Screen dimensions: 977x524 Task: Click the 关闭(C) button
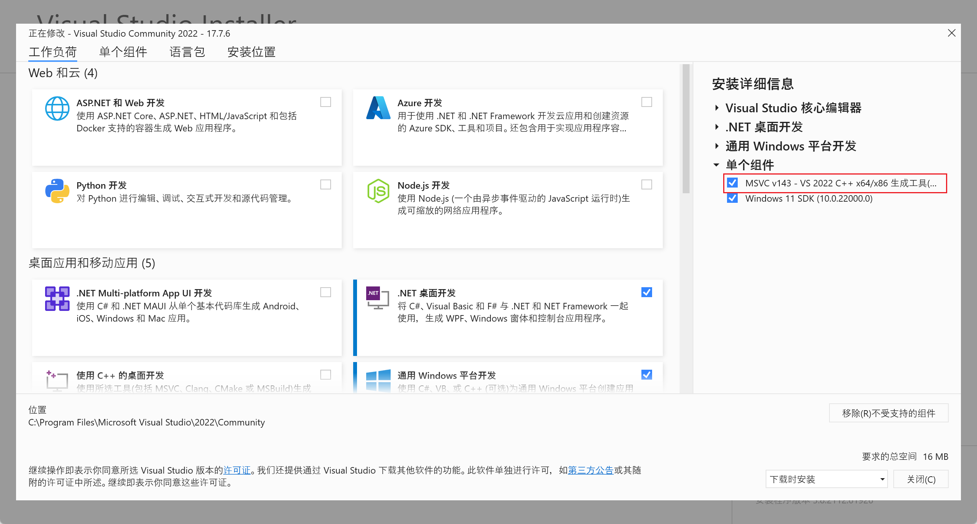point(921,479)
